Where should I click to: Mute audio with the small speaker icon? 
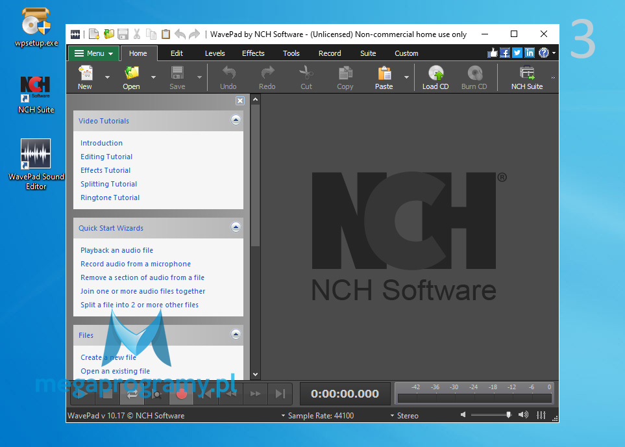pos(463,415)
